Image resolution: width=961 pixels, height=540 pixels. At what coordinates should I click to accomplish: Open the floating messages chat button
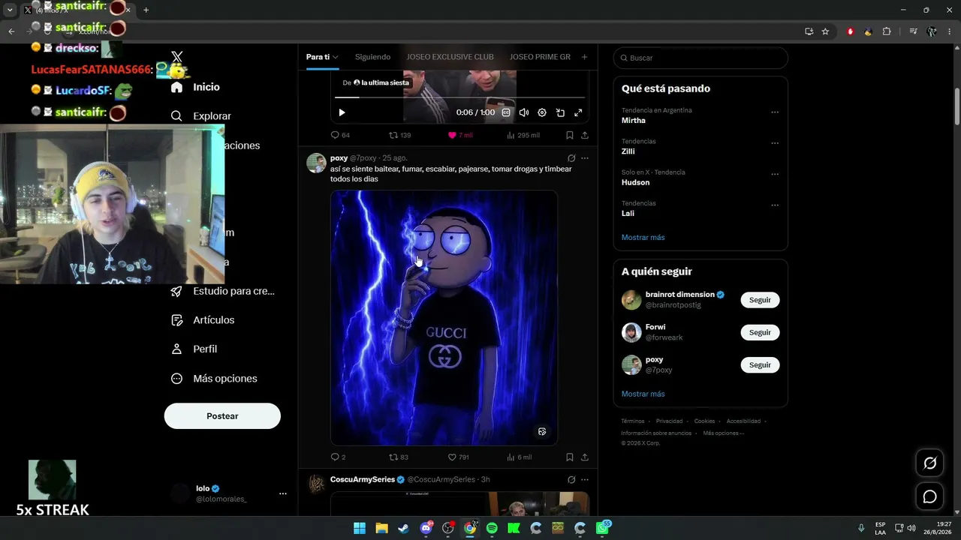click(929, 496)
